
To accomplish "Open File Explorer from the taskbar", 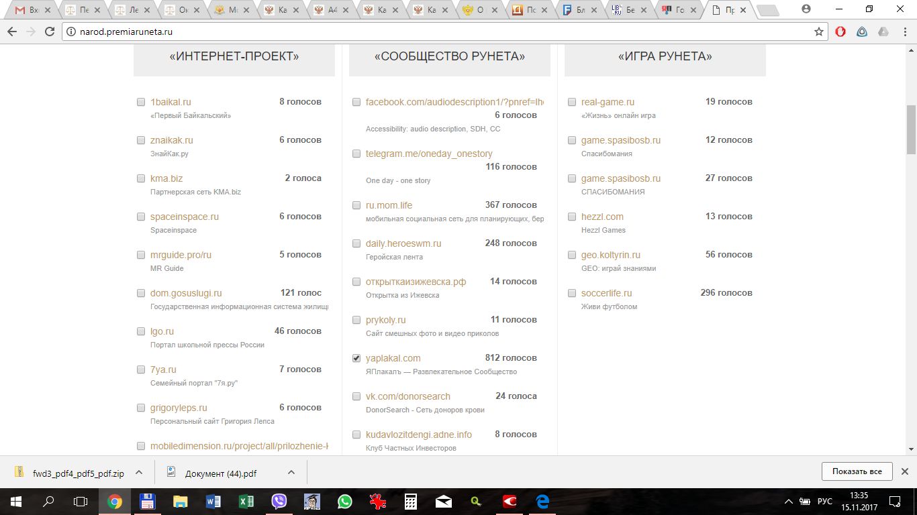I will point(181,502).
